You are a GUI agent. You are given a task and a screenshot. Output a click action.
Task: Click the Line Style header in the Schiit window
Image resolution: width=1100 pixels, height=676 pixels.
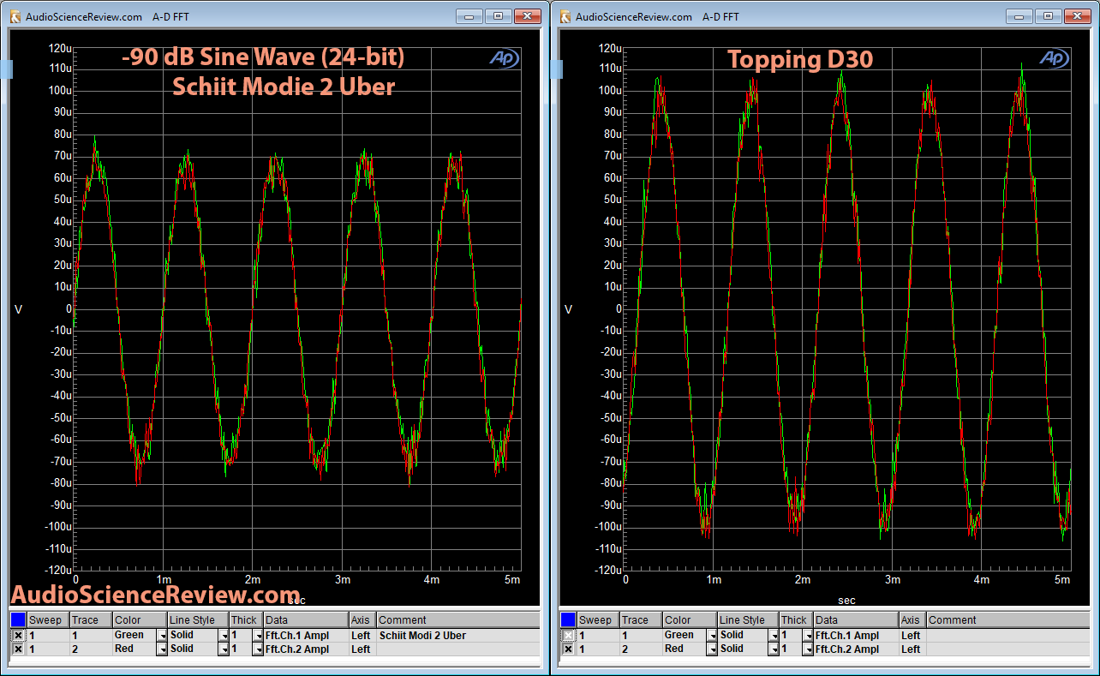click(199, 620)
